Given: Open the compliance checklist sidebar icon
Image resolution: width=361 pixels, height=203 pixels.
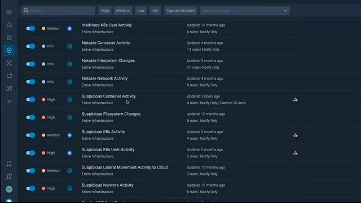Looking at the screenshot, I should pos(9,38).
